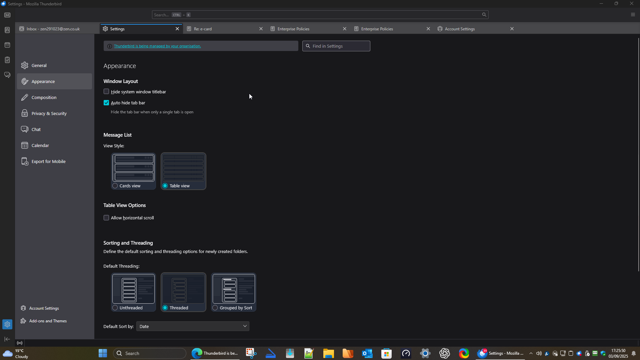This screenshot has width=640, height=360.
Task: Open Privacy & Security settings section
Action: 49,114
